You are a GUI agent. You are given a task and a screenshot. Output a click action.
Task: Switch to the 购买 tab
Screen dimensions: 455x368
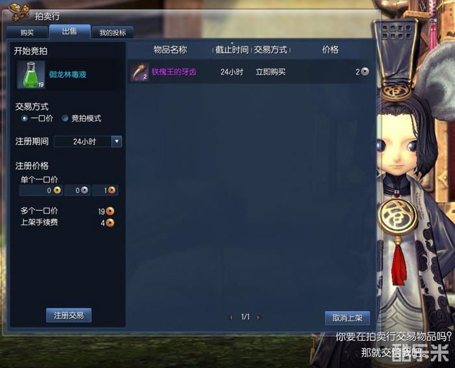point(27,32)
